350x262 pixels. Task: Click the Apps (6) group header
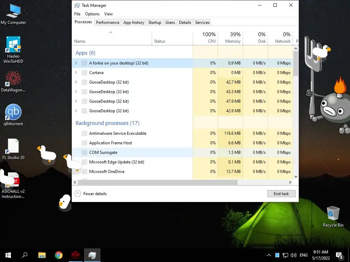(85, 53)
